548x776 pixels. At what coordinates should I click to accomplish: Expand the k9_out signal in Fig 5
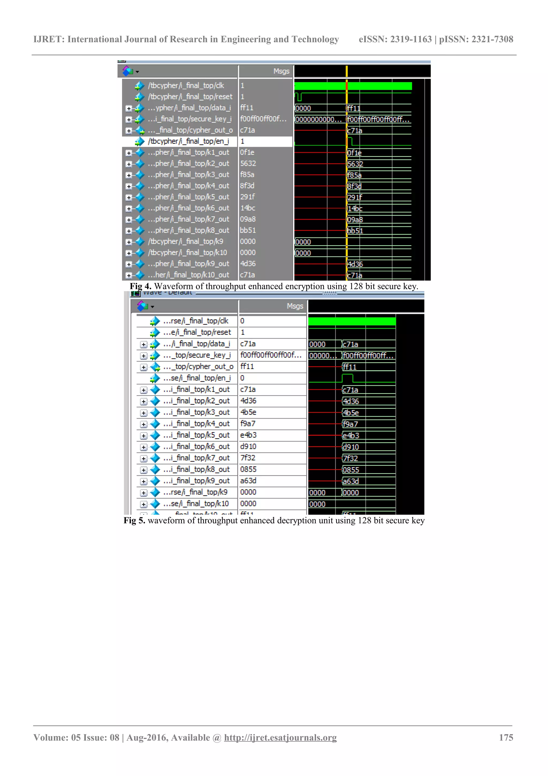click(x=144, y=482)
